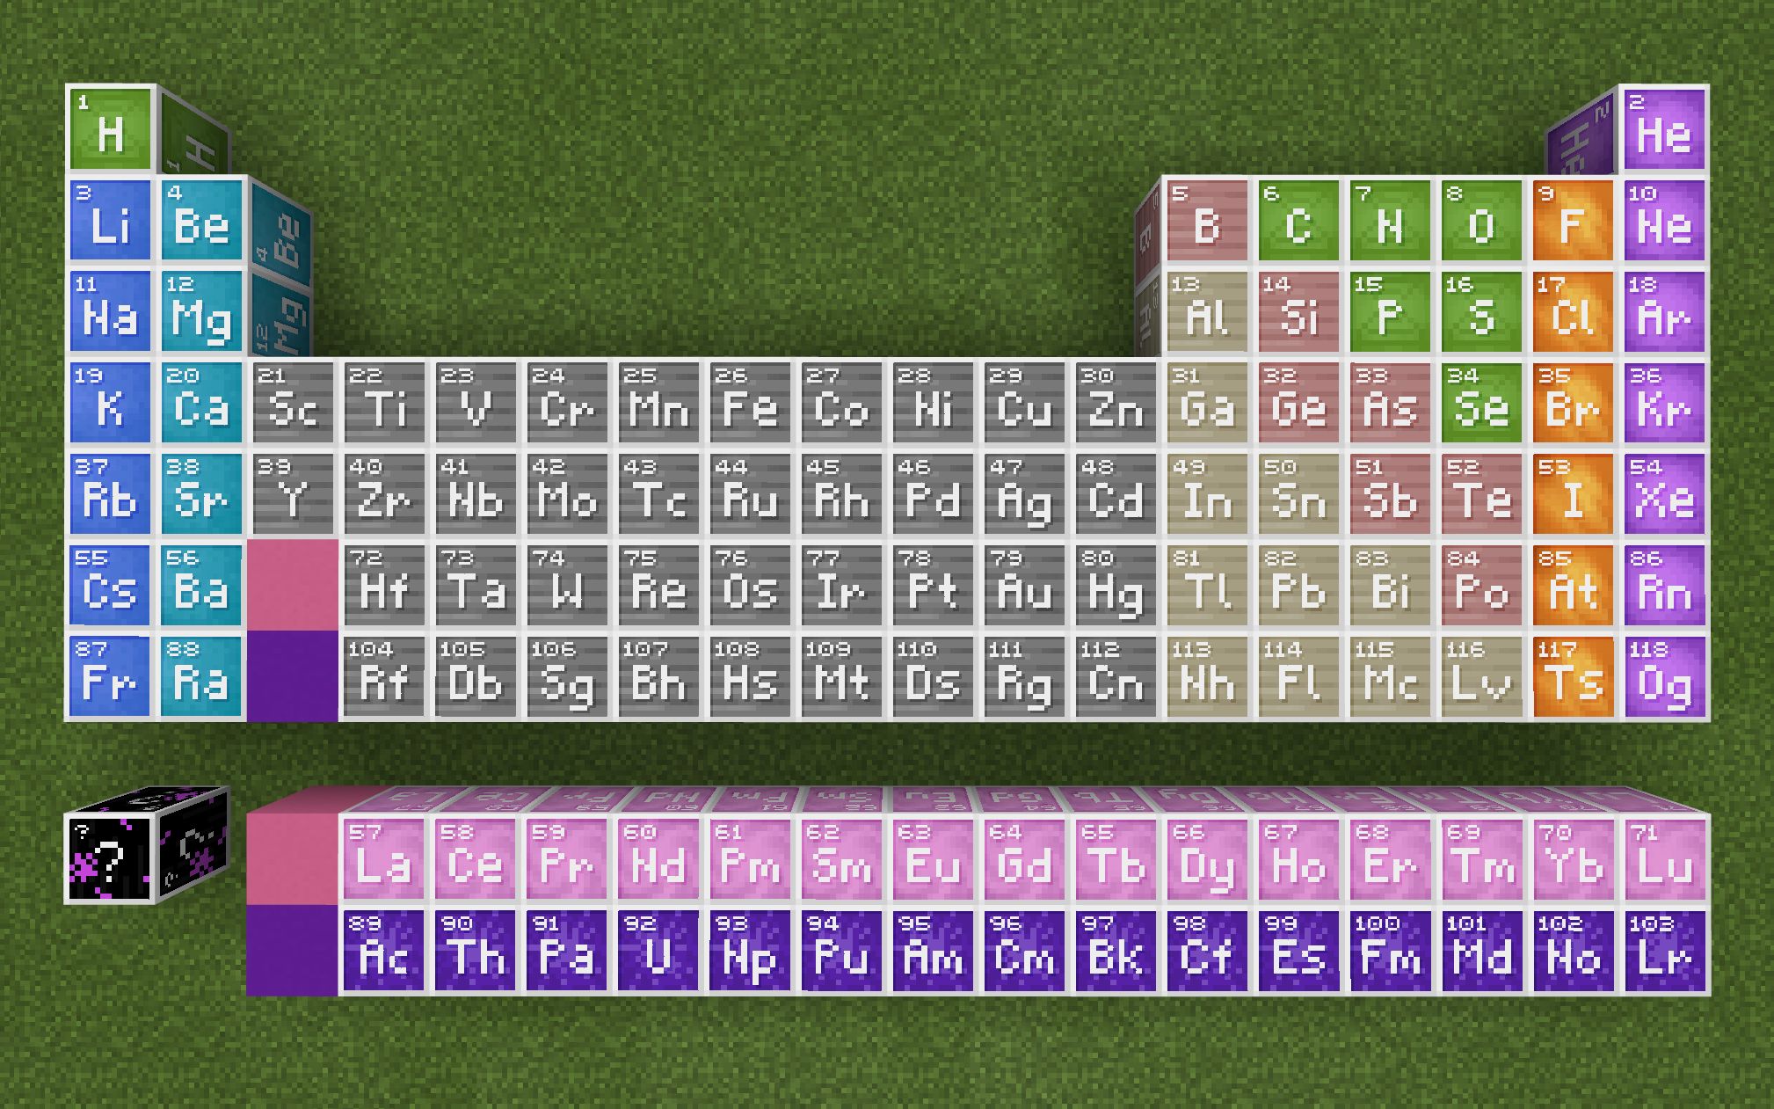Select the Lutetium (Lu) block numbered 71
This screenshot has width=1774, height=1109.
pos(1664,860)
